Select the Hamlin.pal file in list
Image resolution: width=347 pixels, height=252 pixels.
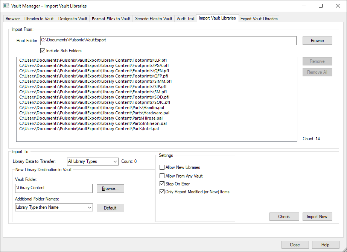click(x=94, y=108)
